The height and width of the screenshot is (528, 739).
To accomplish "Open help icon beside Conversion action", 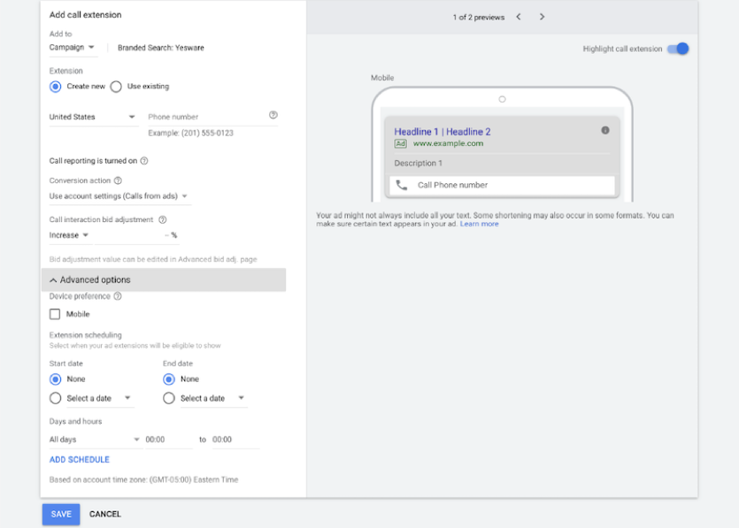I will pyautogui.click(x=118, y=180).
